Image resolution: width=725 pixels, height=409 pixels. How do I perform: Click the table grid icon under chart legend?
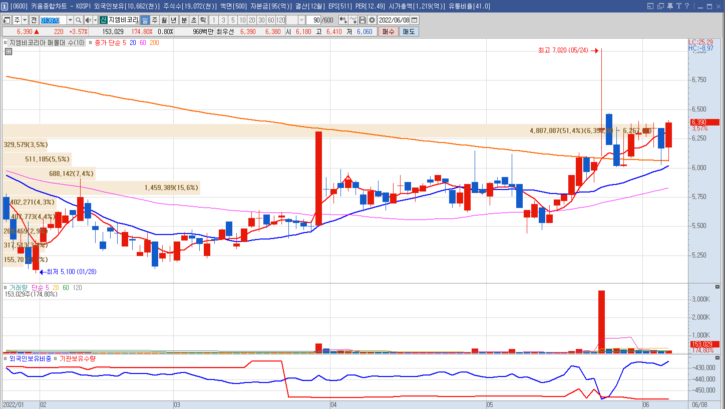coord(9,51)
